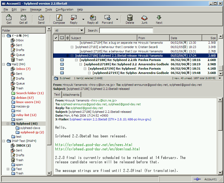This screenshot has height=183, width=224.
Task: Open the Queue folder under メール箱
Action: (20, 55)
